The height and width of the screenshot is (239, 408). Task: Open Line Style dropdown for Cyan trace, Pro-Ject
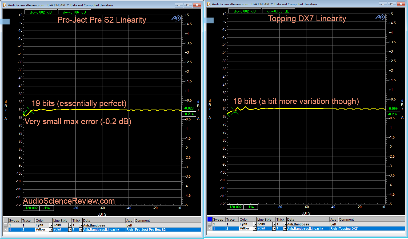[70, 225]
